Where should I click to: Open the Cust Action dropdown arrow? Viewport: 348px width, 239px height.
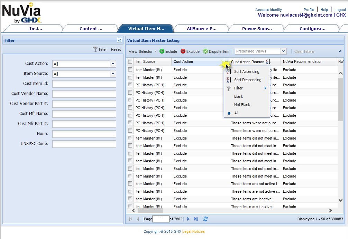[x=113, y=64]
